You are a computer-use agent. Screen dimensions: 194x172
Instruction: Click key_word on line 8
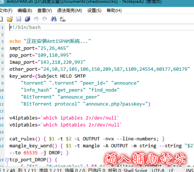(x=21, y=76)
